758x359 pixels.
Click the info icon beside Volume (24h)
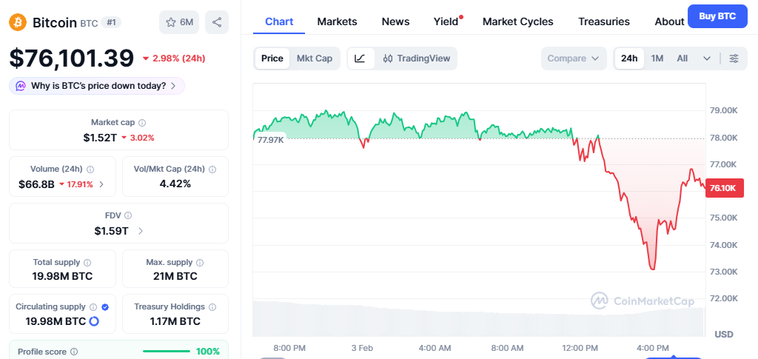[x=90, y=169]
